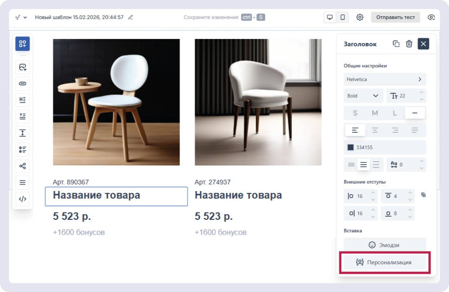The width and height of the screenshot is (449, 292).
Task: Increase letter spacing value
Action: click(x=422, y=161)
